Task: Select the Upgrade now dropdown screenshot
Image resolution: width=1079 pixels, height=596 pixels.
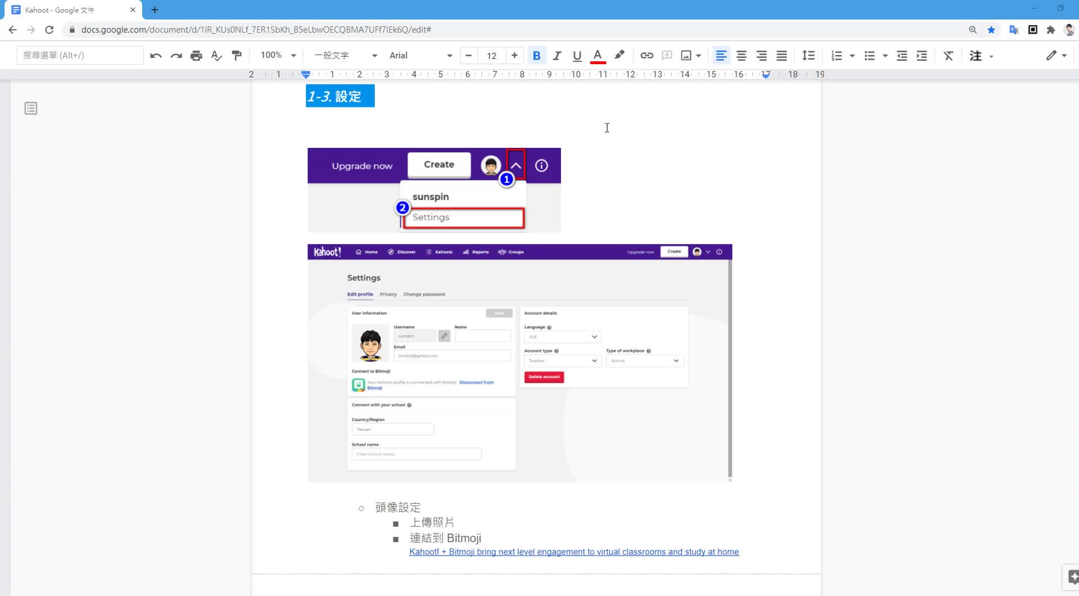Action: pyautogui.click(x=434, y=190)
